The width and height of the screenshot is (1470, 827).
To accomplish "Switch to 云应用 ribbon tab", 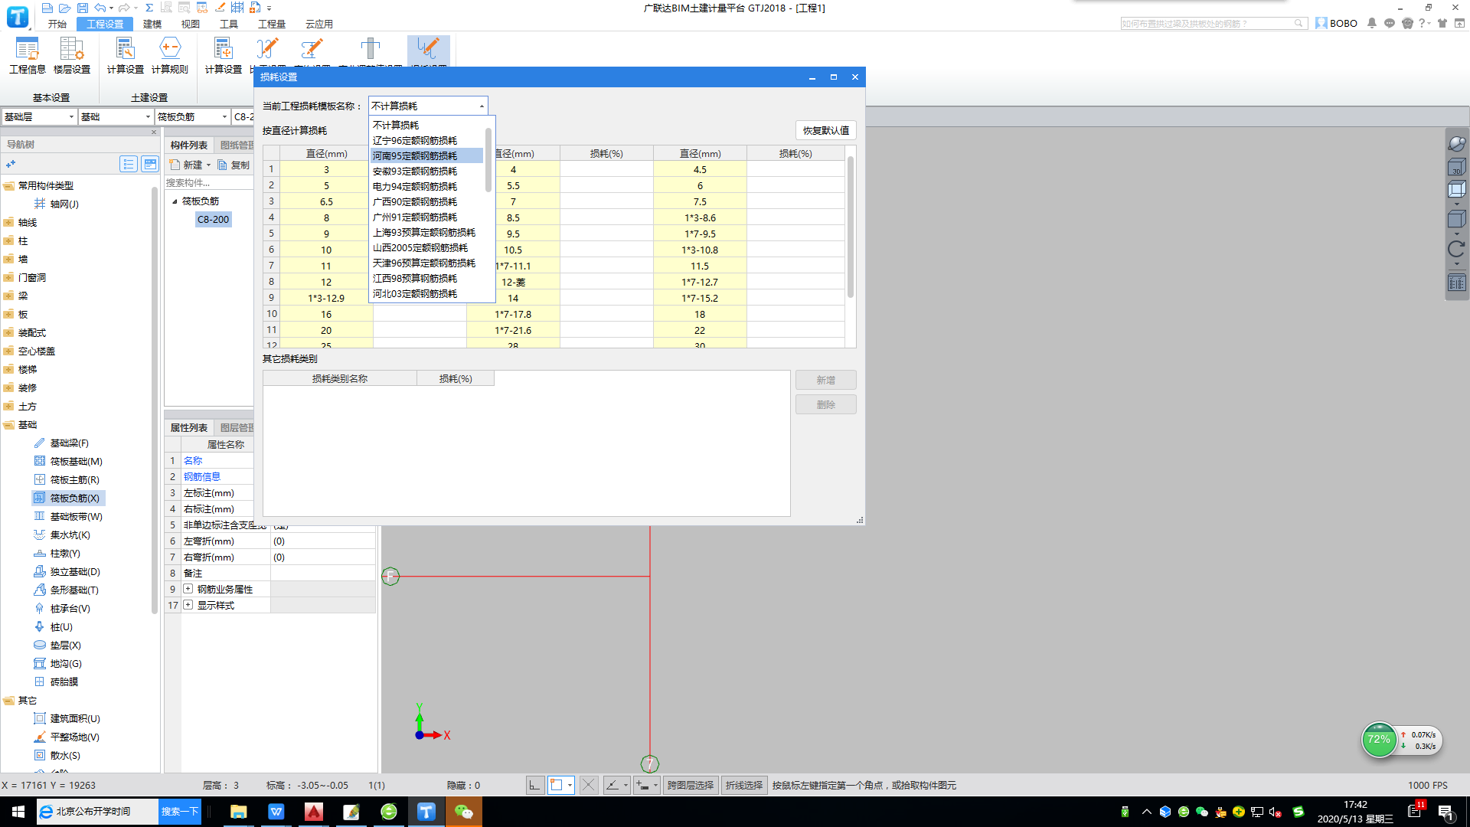I will (319, 24).
